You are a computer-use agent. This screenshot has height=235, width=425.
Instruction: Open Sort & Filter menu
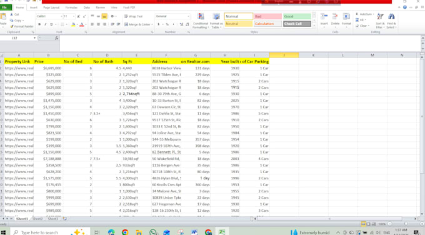tap(380, 21)
